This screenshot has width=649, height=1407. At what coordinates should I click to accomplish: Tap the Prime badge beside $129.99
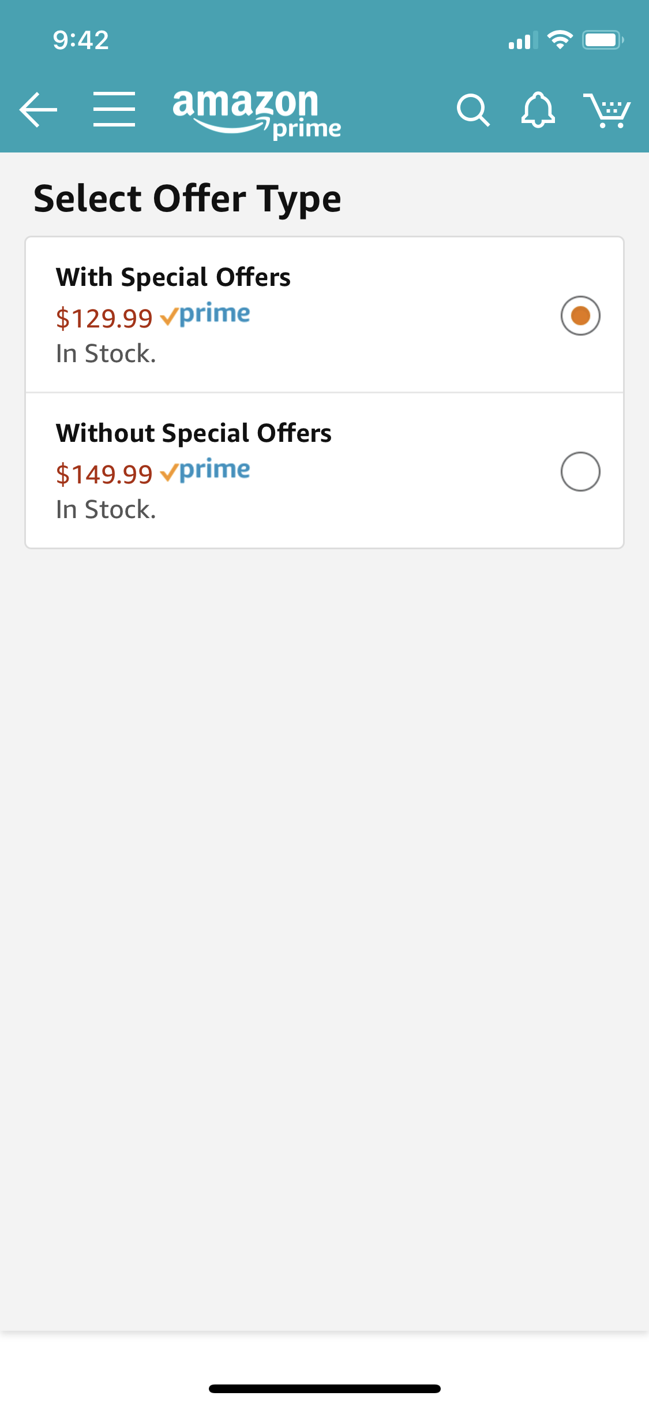[205, 315]
